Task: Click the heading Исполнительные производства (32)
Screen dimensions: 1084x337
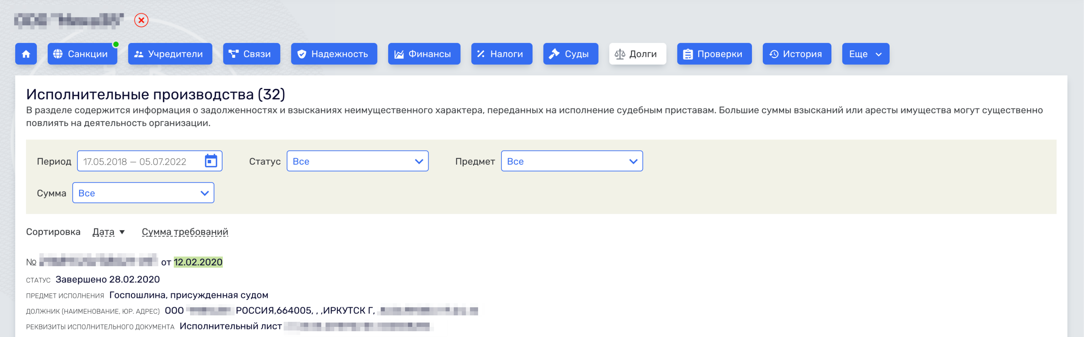Action: [156, 94]
